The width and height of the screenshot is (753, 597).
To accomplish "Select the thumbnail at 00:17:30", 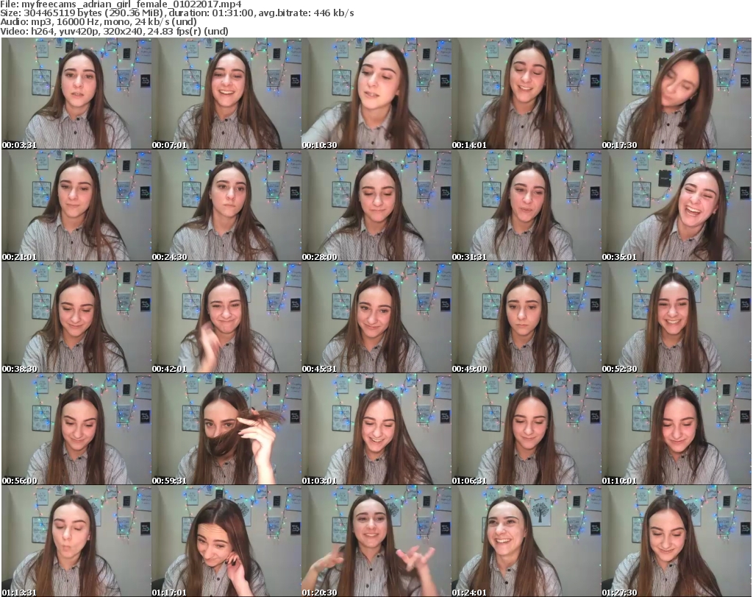I will coord(677,93).
